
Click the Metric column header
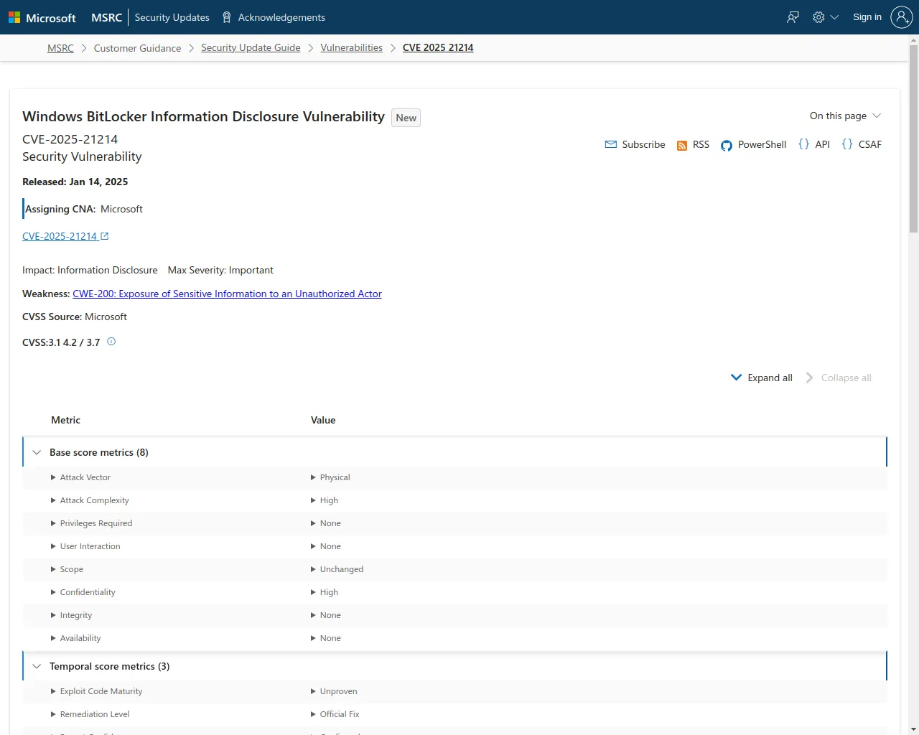66,420
